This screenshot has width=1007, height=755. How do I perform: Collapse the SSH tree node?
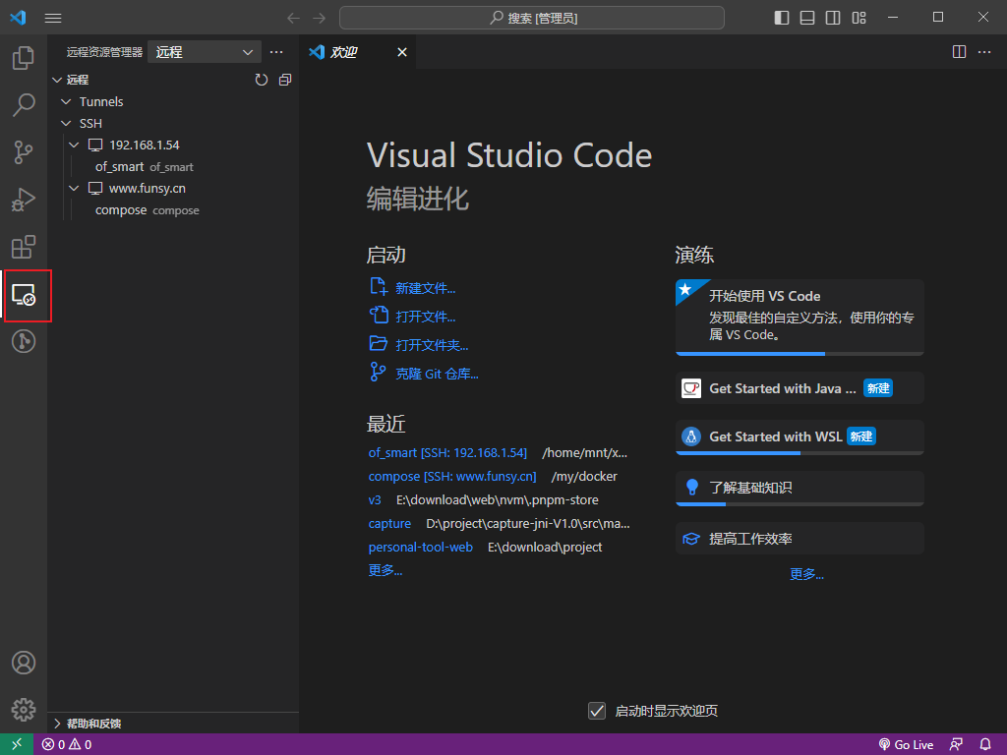coord(66,123)
